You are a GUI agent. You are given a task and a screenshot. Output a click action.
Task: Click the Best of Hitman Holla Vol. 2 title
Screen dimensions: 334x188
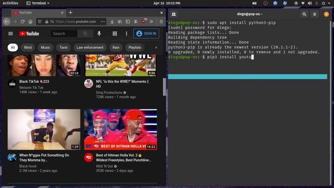123,158
